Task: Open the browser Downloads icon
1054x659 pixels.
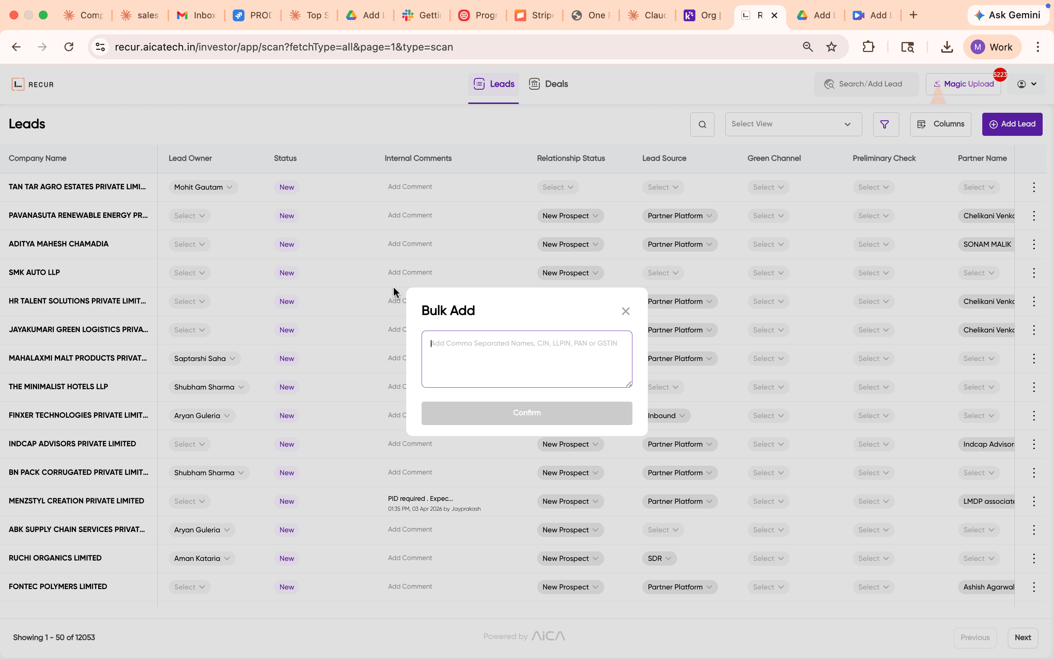Action: click(946, 46)
